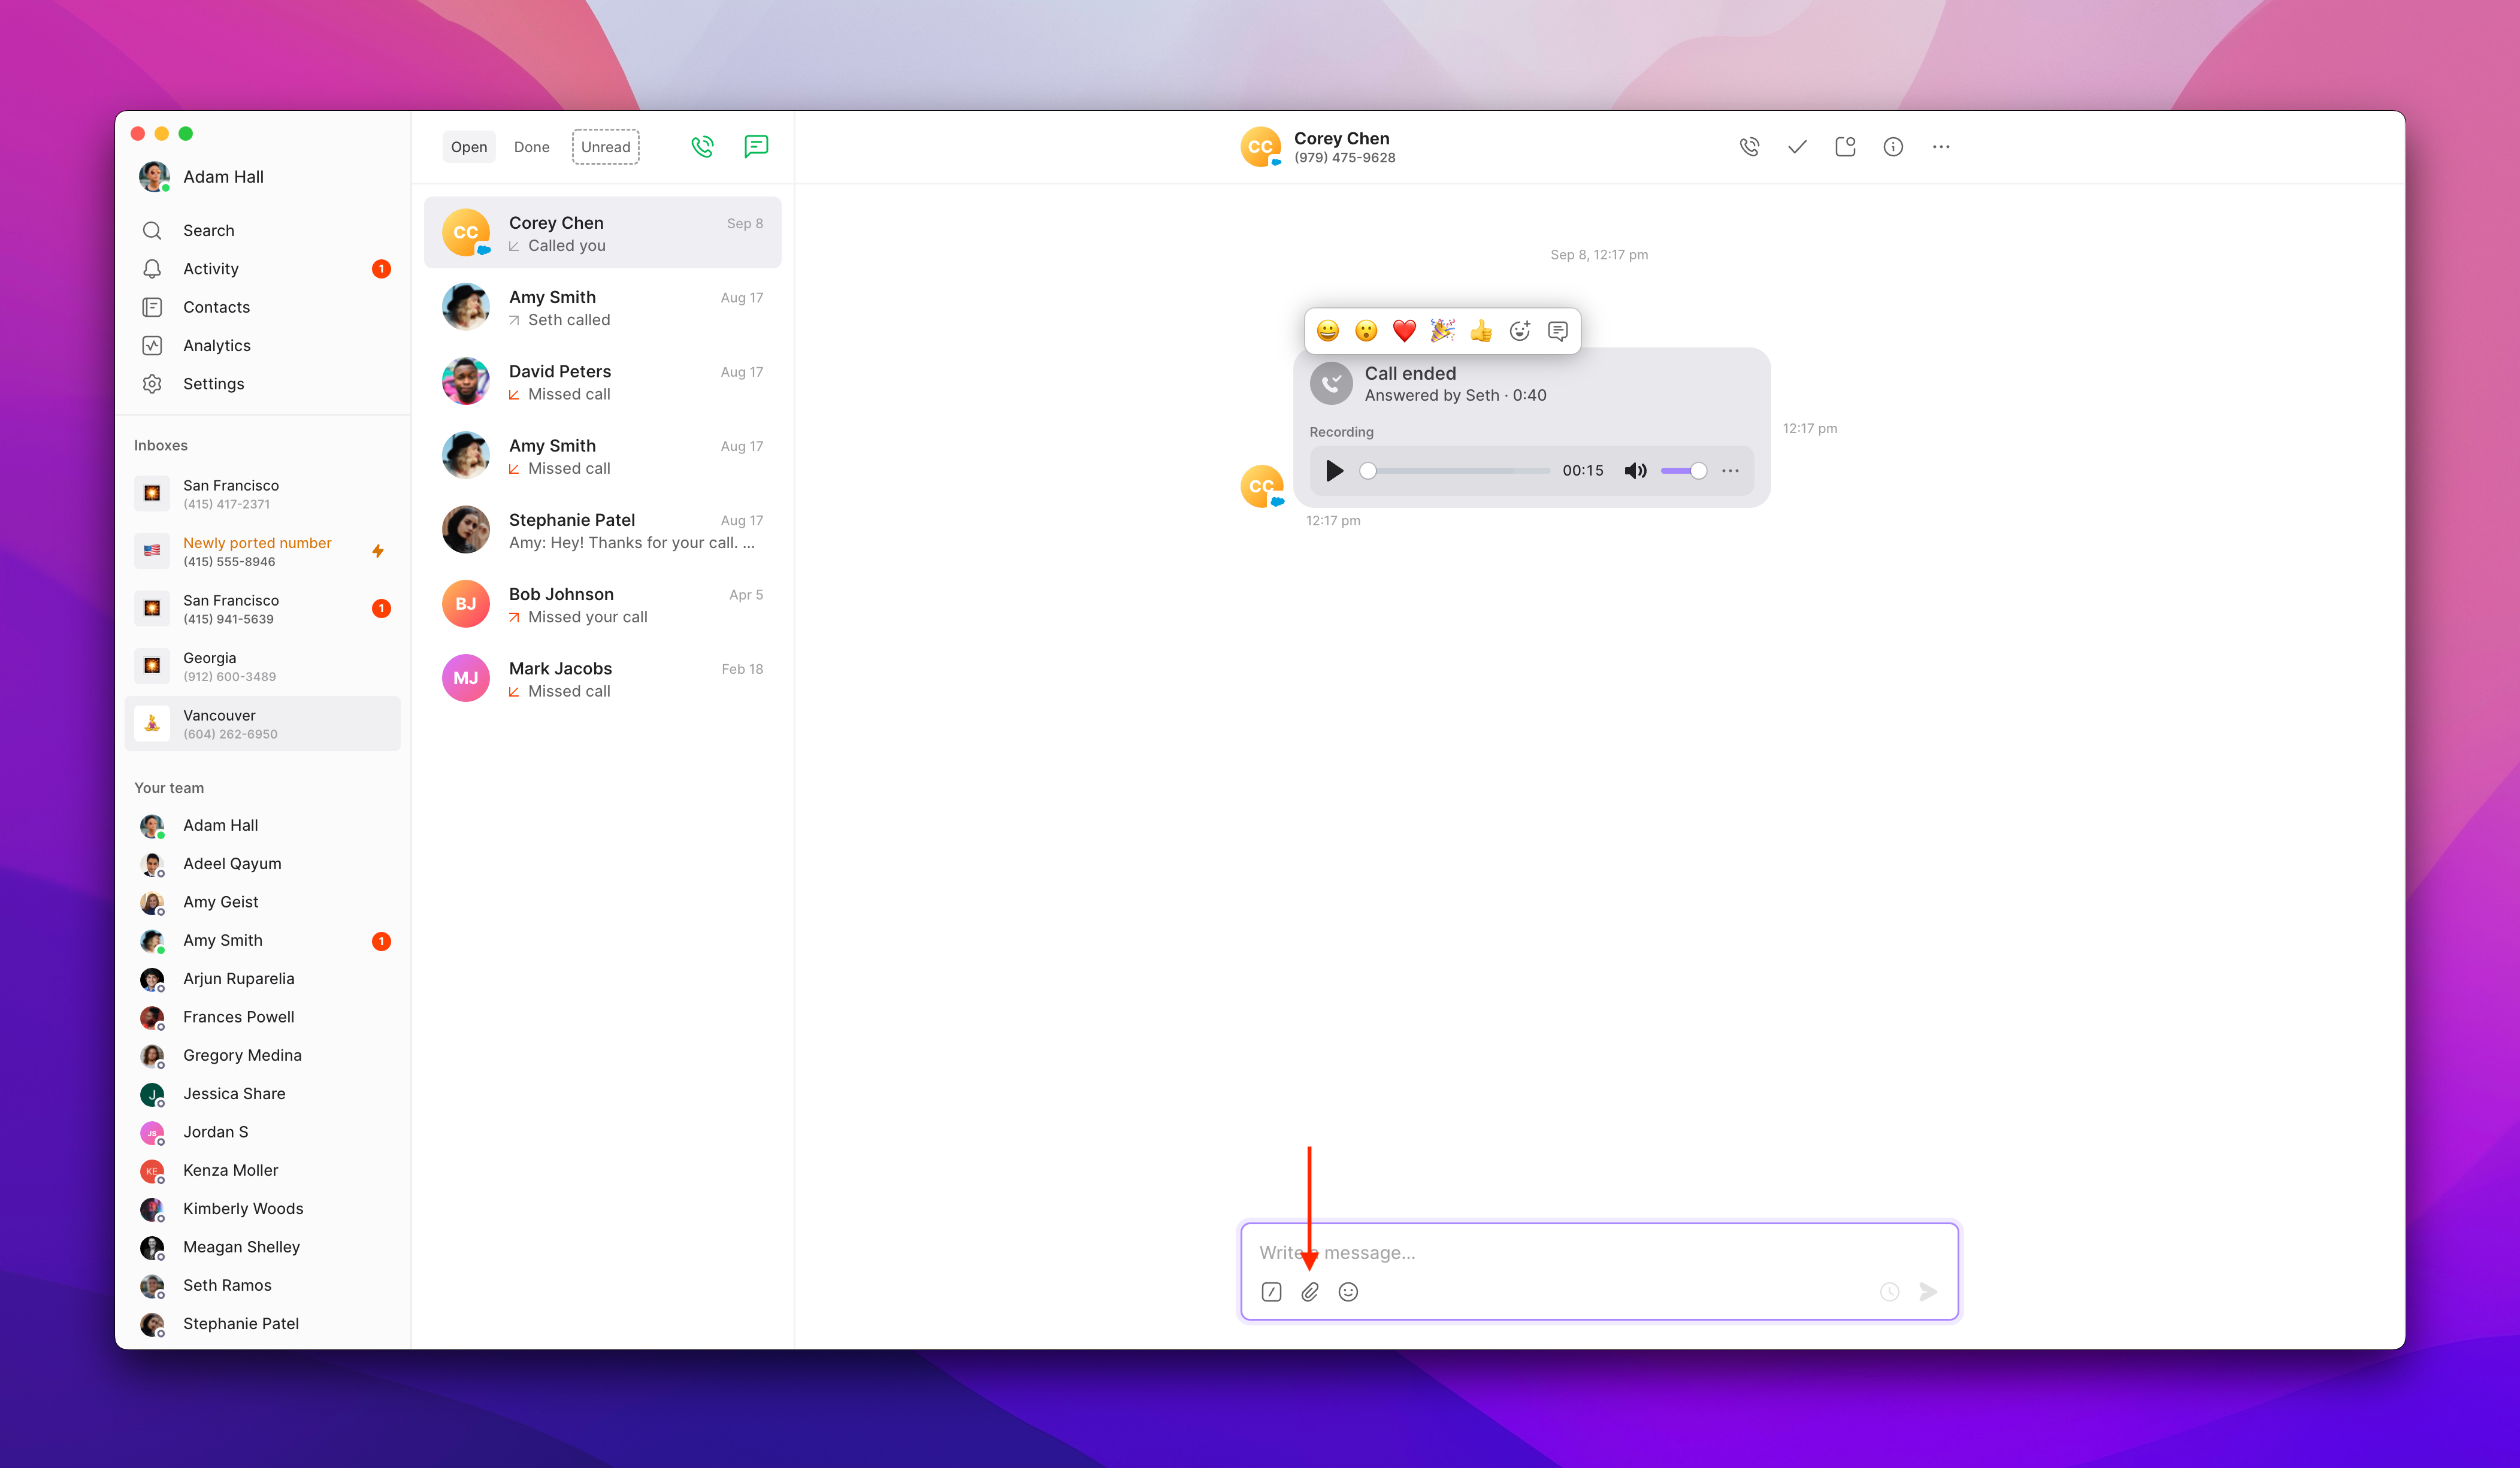Open more options in conversation header
This screenshot has width=2520, height=1468.
[x=1941, y=147]
